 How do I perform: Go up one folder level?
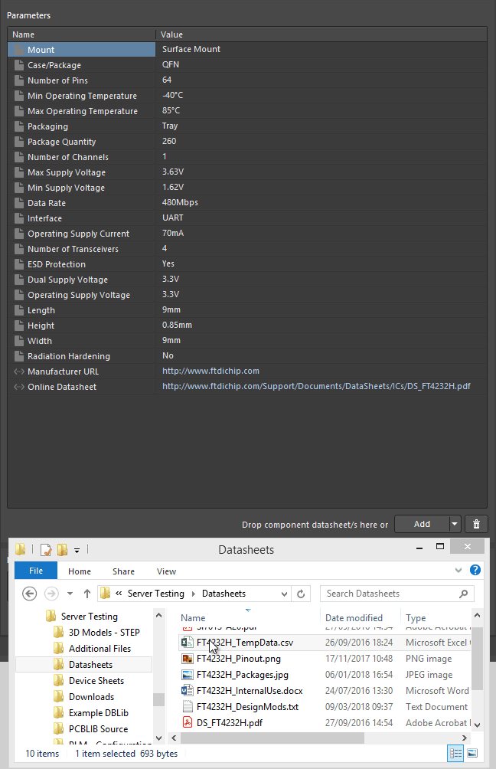(x=87, y=594)
